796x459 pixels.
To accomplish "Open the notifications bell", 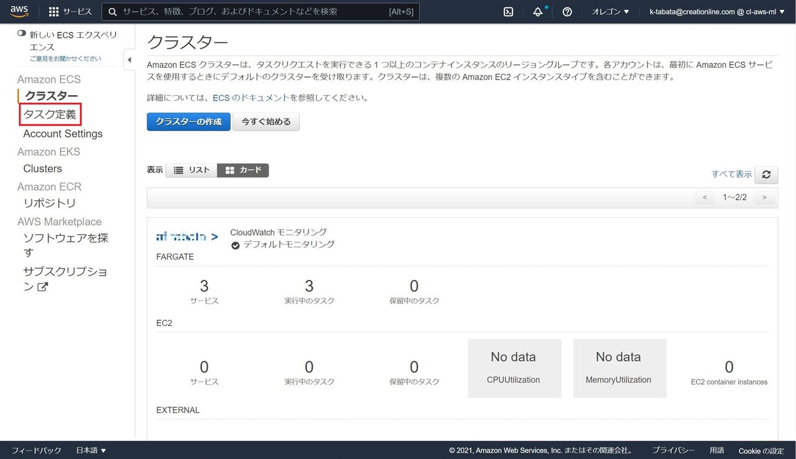I will [538, 12].
